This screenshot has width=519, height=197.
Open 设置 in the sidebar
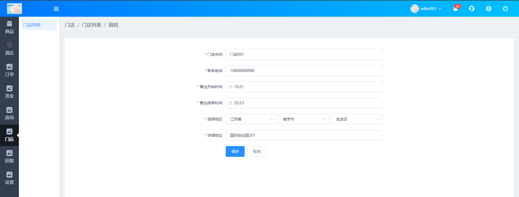(9, 178)
